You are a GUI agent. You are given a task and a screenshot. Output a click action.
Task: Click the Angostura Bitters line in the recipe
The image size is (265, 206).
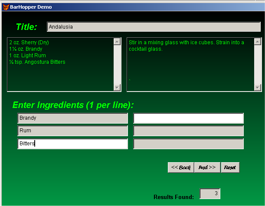tap(37, 62)
